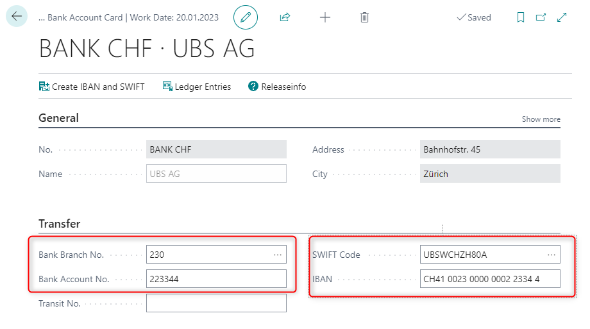Click the bookmark icon
Viewport: 590px width, 329px height.
(x=521, y=17)
